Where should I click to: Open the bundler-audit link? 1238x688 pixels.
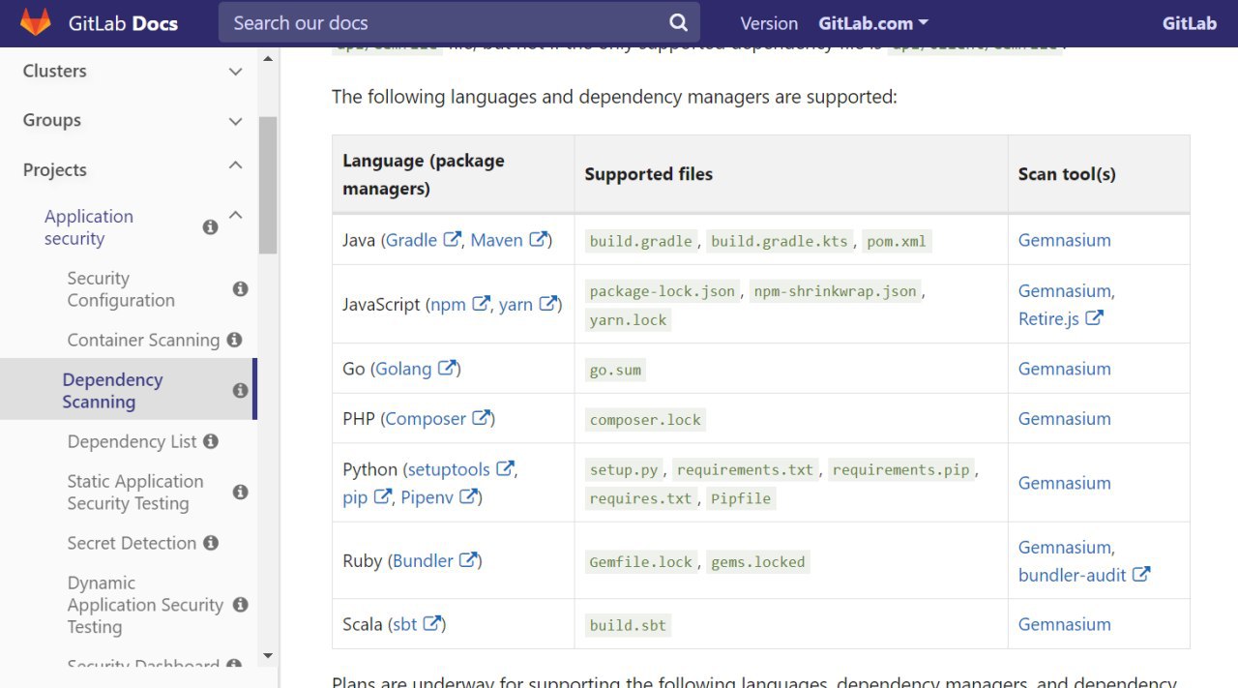[1072, 575]
